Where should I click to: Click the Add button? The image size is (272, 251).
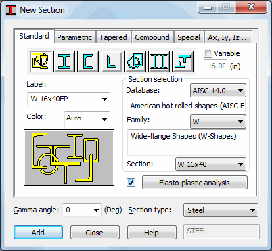pyautogui.click(x=38, y=232)
